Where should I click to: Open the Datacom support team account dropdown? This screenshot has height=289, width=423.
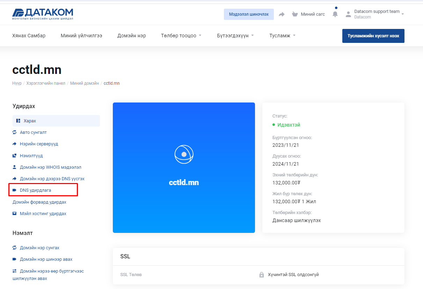tap(379, 14)
